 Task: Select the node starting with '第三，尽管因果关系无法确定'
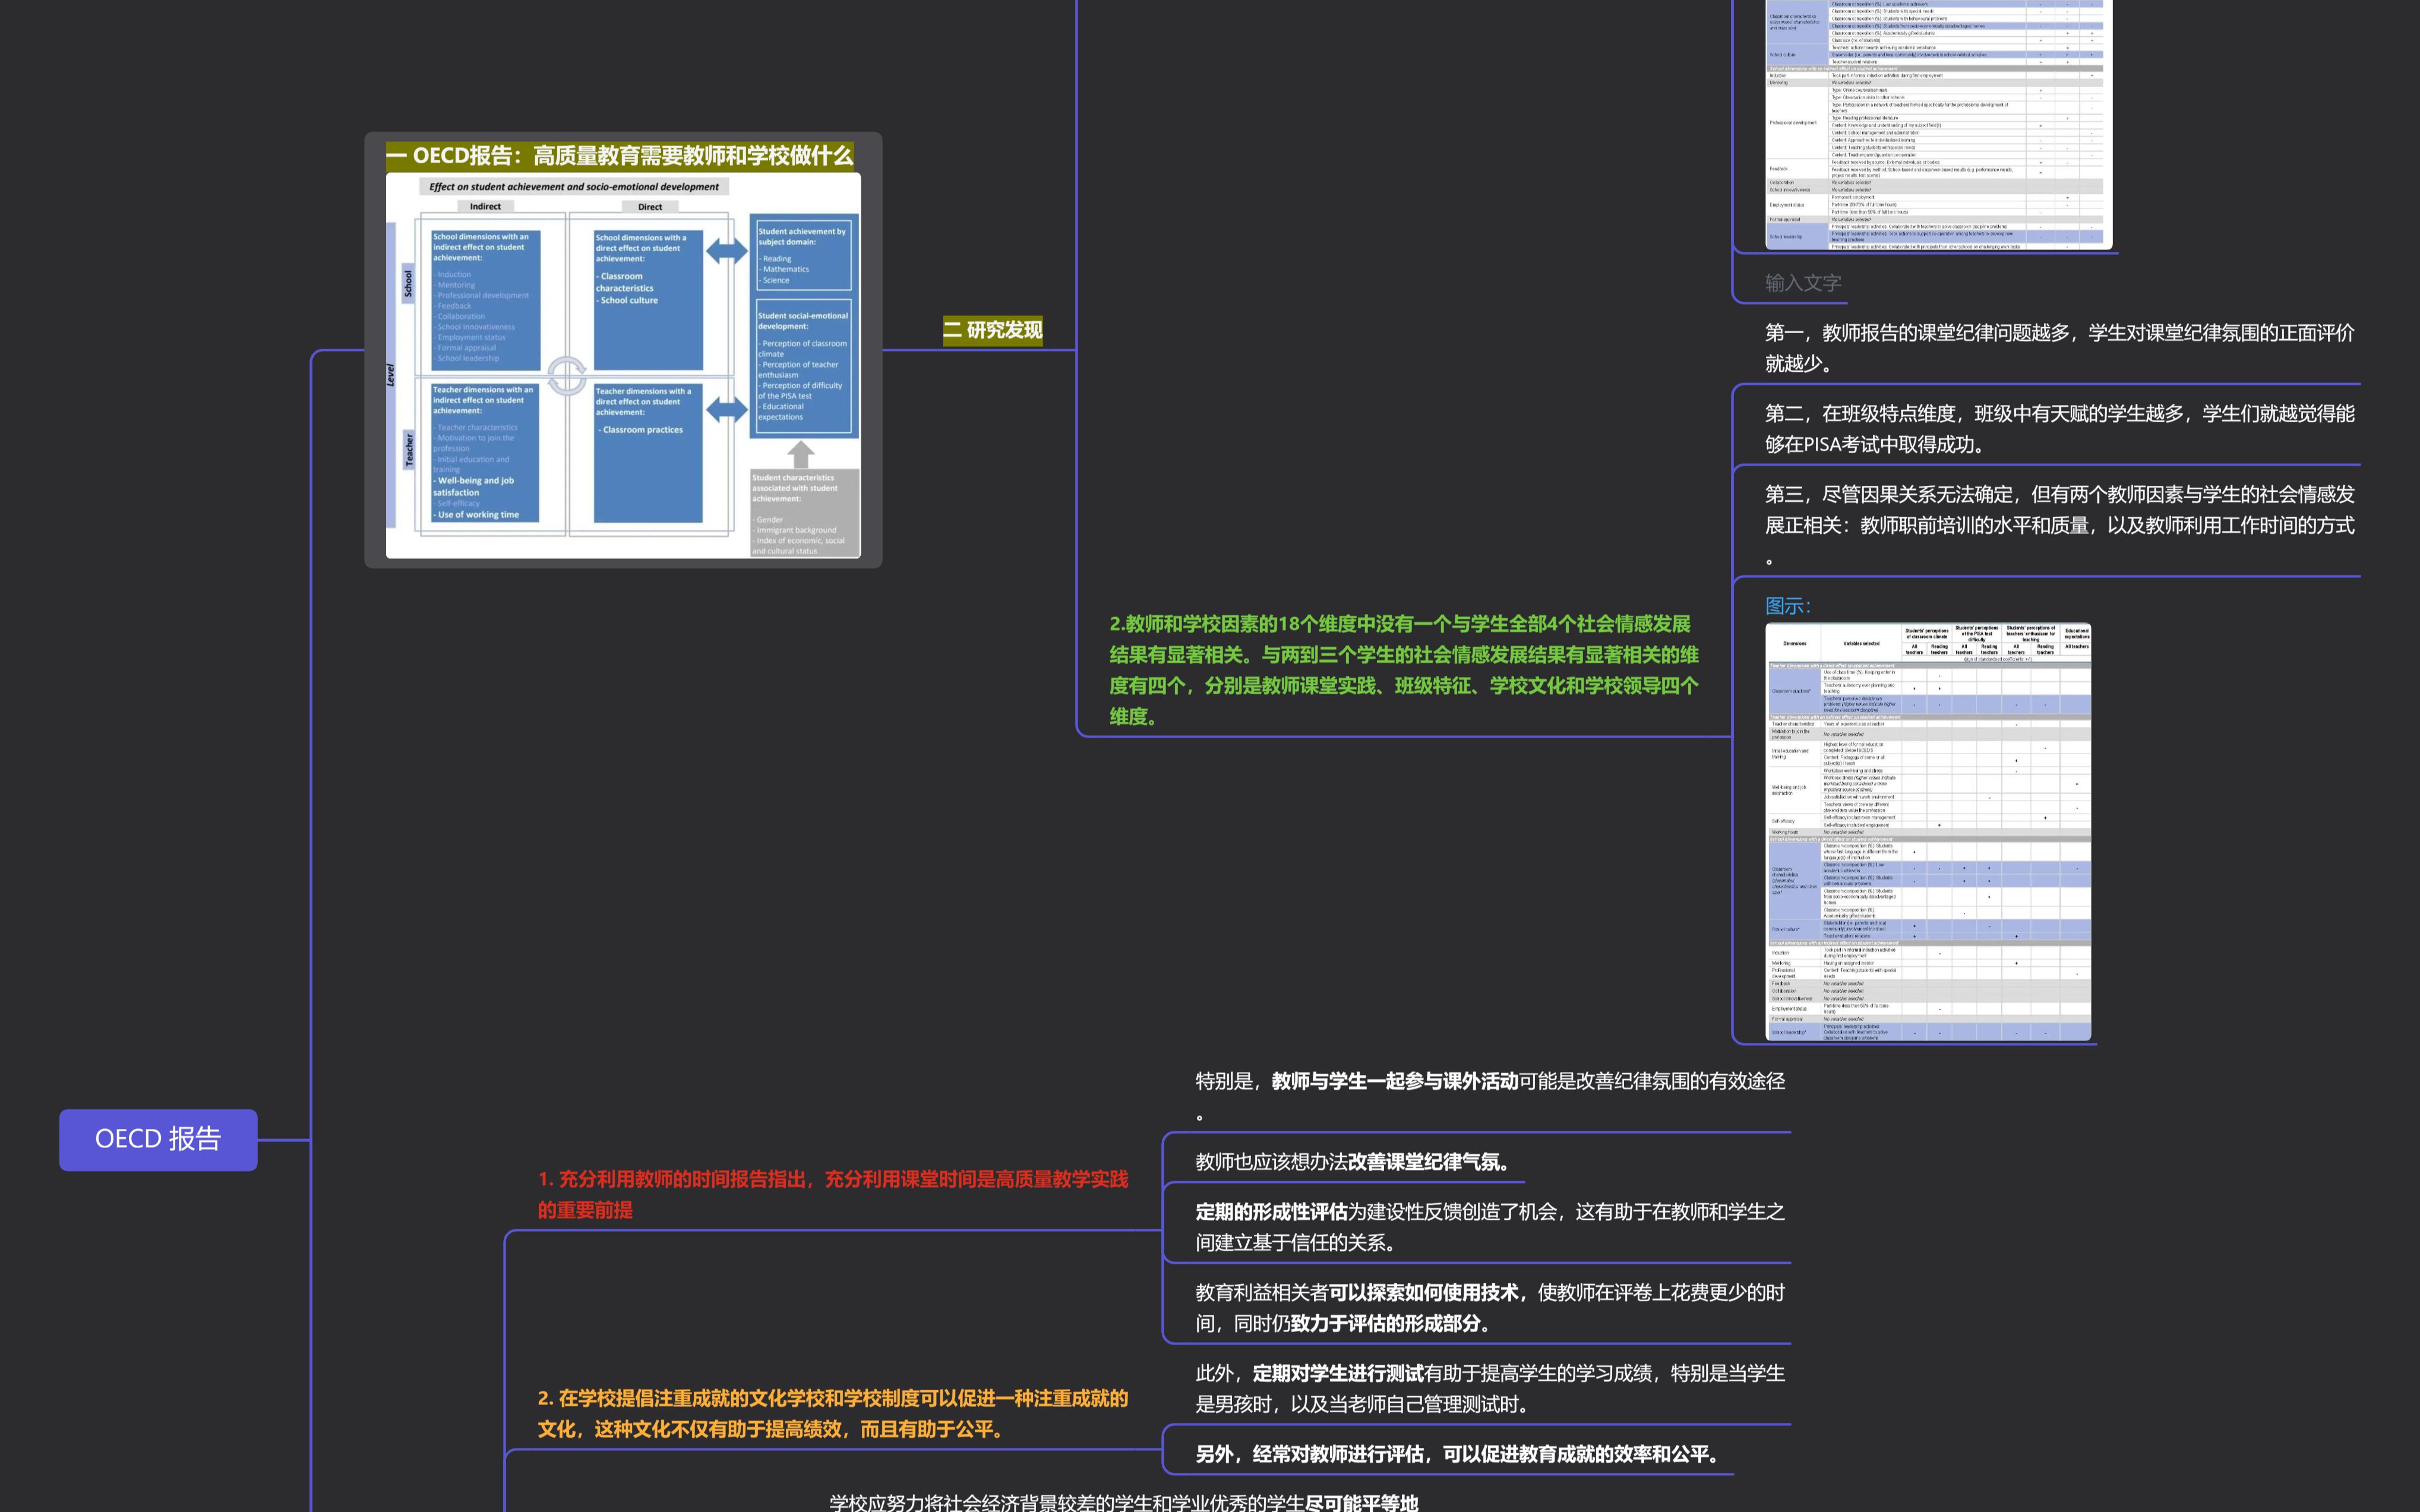click(x=2059, y=524)
